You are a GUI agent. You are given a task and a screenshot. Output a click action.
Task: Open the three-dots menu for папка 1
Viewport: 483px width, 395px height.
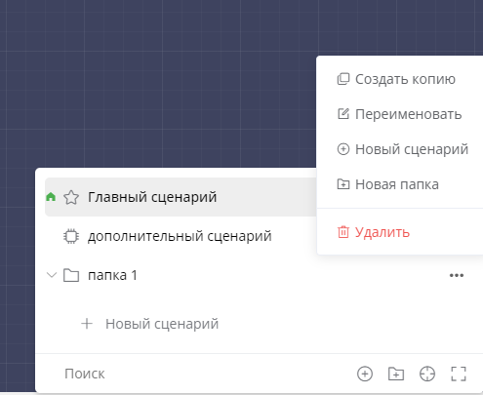[x=457, y=275]
